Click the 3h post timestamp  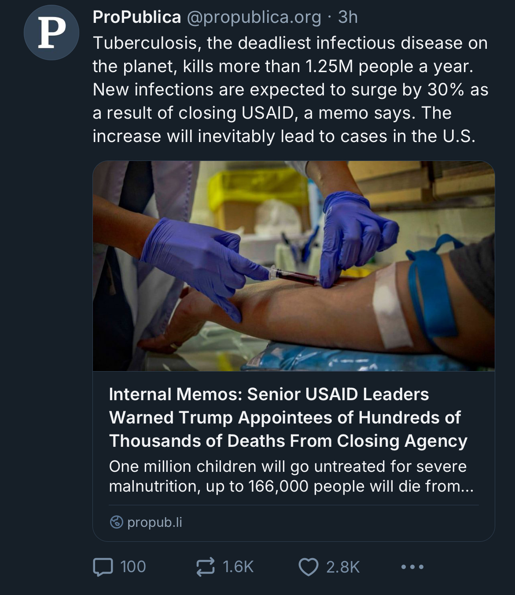coord(347,17)
